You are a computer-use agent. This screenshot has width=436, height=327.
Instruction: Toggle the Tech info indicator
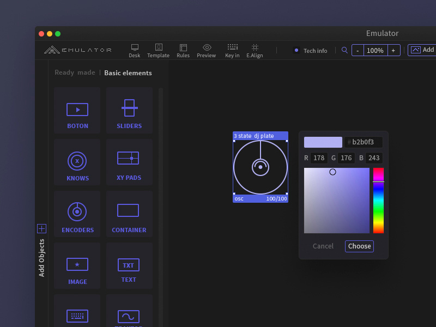310,51
